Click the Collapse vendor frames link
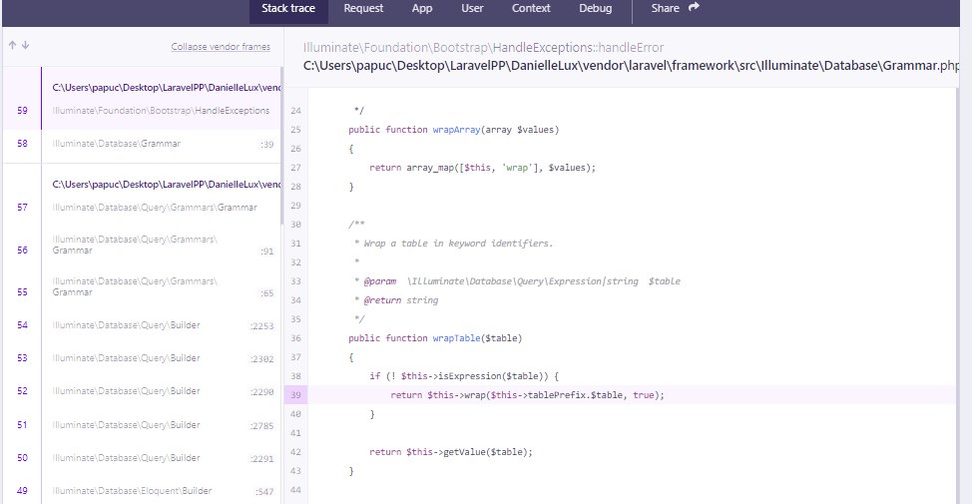The width and height of the screenshot is (972, 504). 220,47
